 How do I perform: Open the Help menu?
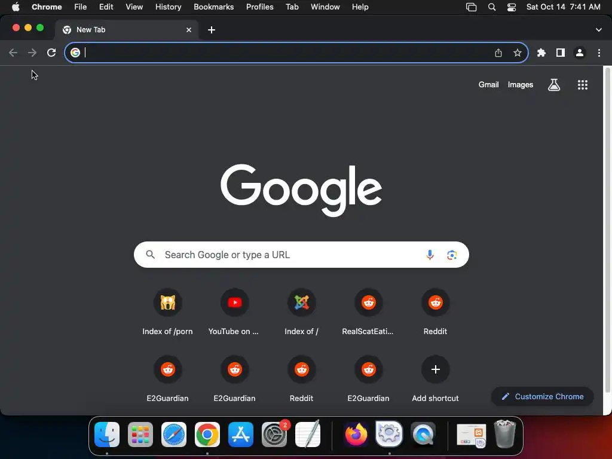click(360, 7)
